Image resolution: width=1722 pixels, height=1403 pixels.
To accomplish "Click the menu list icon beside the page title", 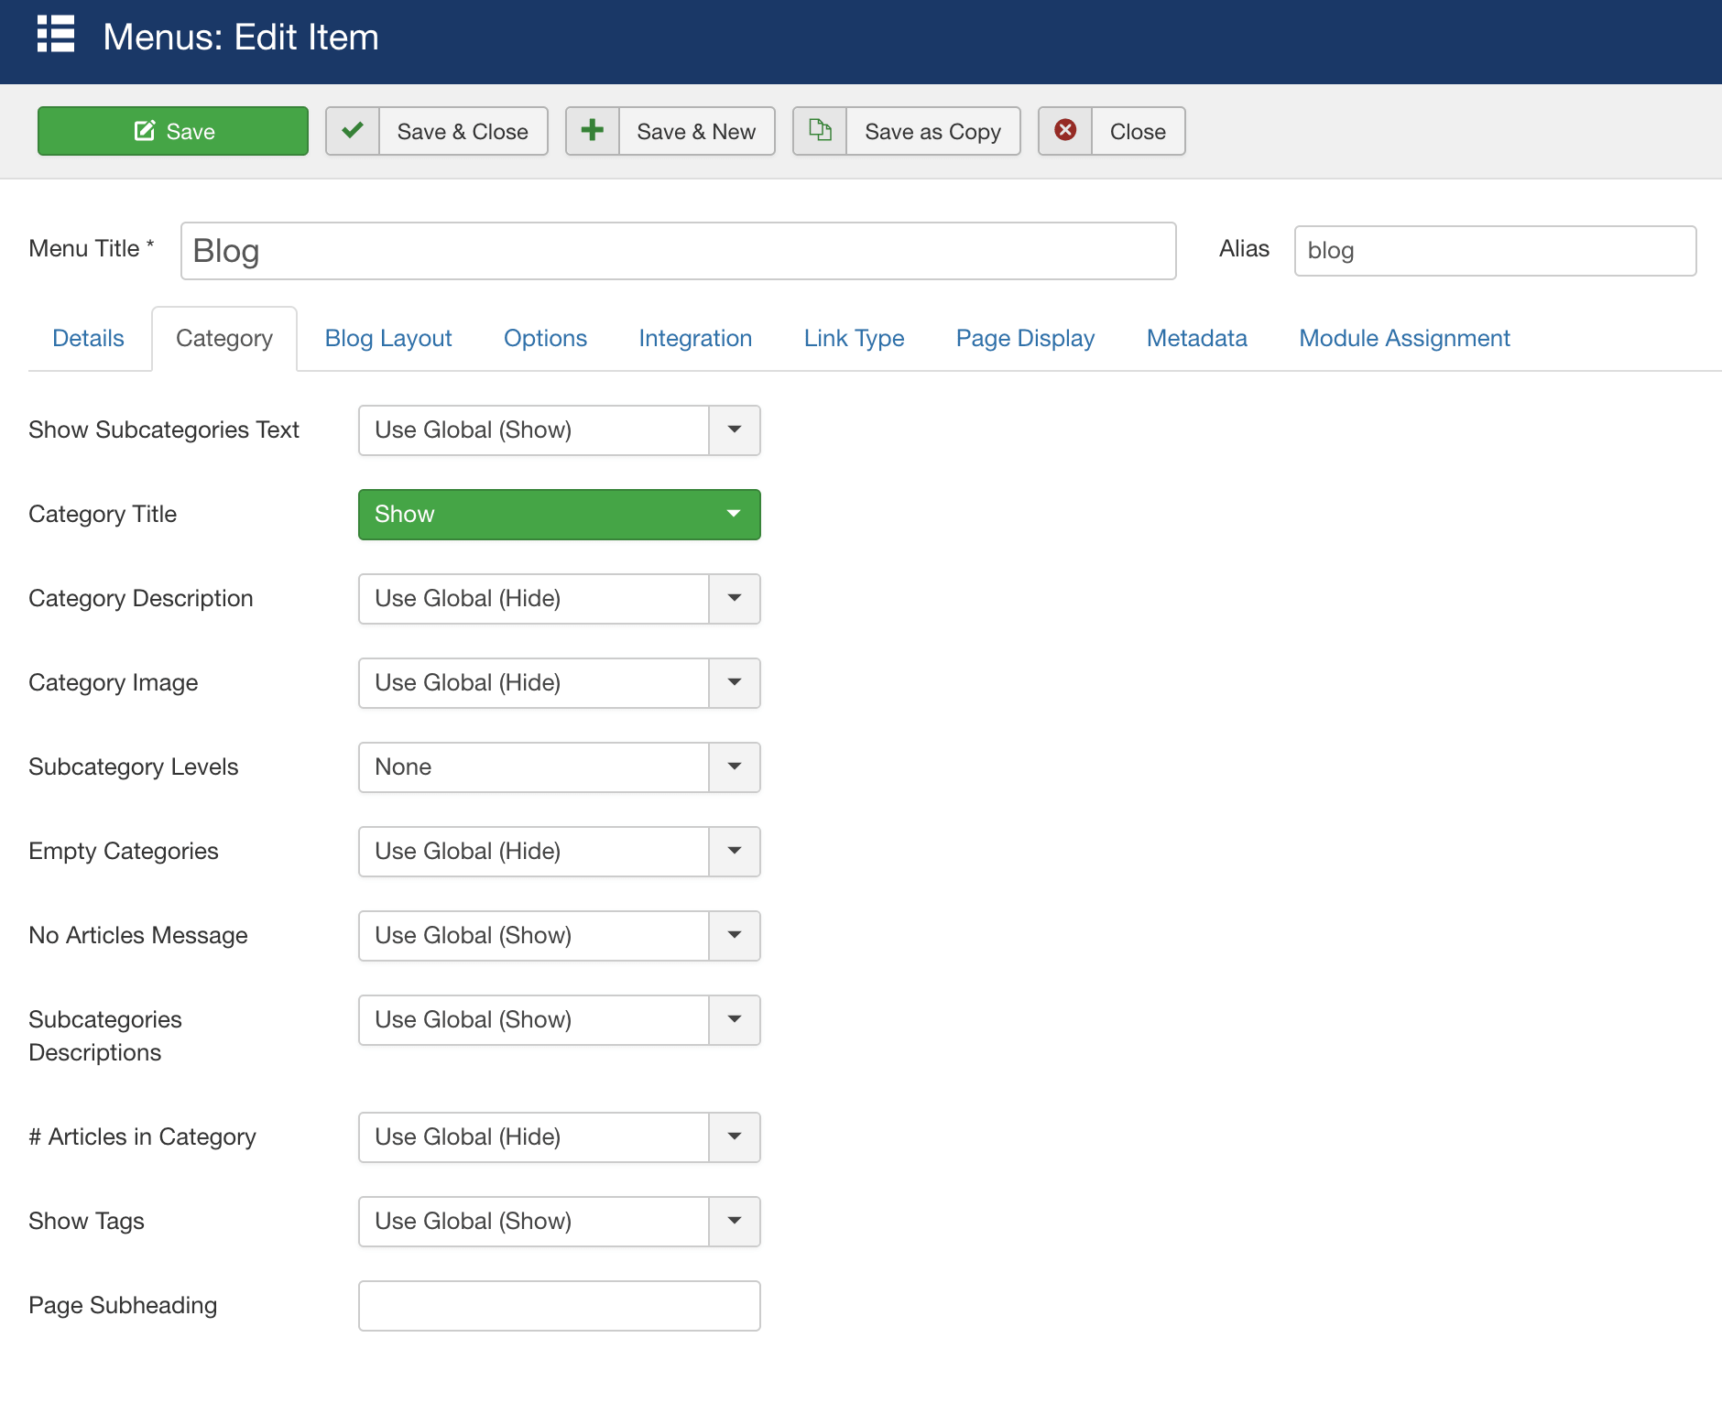I will [x=56, y=35].
